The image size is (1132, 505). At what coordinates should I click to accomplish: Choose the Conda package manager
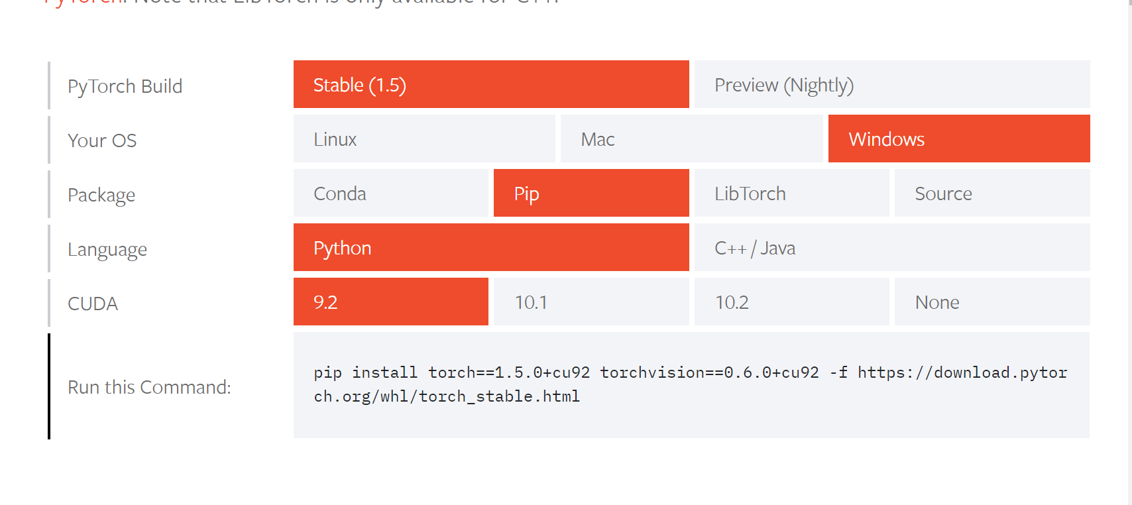pyautogui.click(x=390, y=193)
